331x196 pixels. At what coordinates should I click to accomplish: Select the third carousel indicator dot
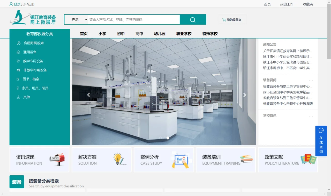pos(168,138)
